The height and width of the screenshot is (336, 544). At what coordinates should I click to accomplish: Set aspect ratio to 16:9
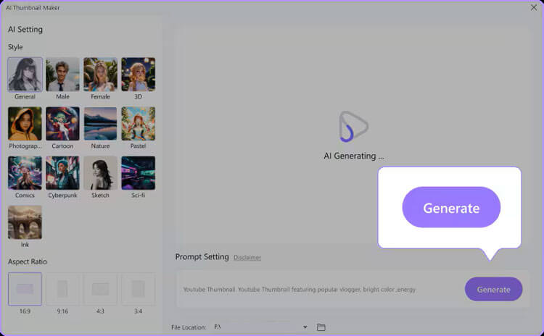[25, 289]
